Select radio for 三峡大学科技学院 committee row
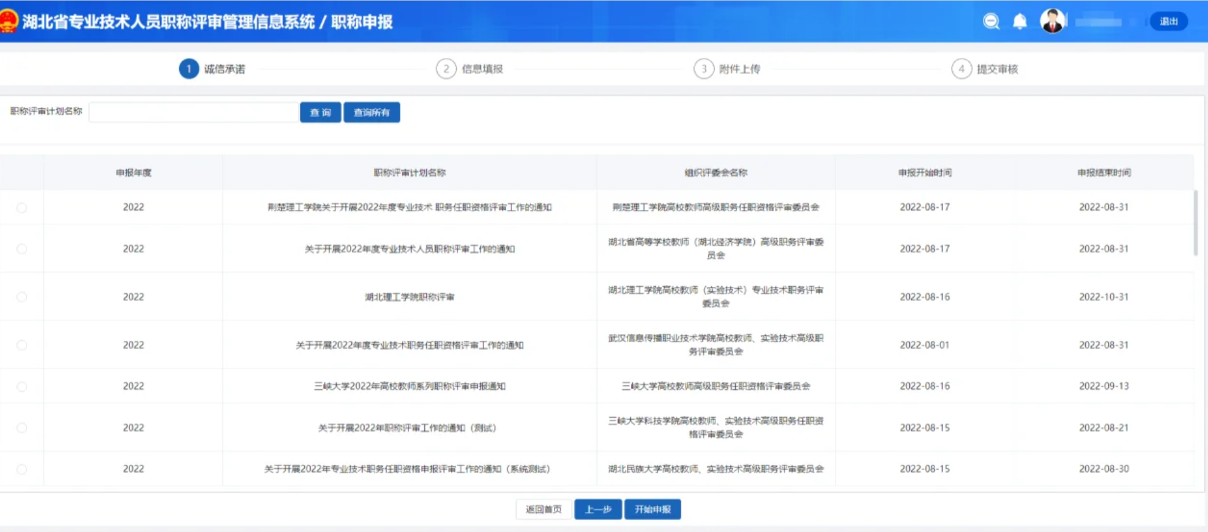 point(22,428)
